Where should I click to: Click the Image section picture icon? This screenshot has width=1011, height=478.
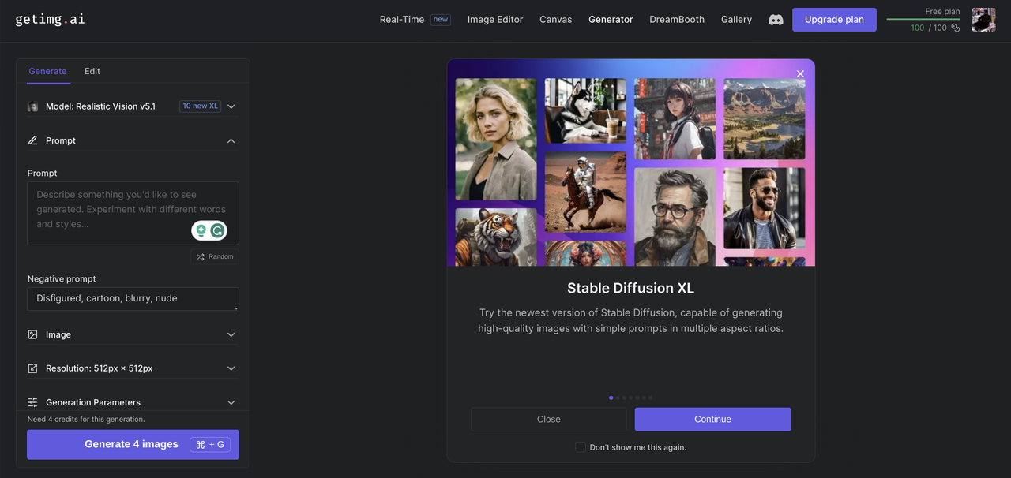32,334
